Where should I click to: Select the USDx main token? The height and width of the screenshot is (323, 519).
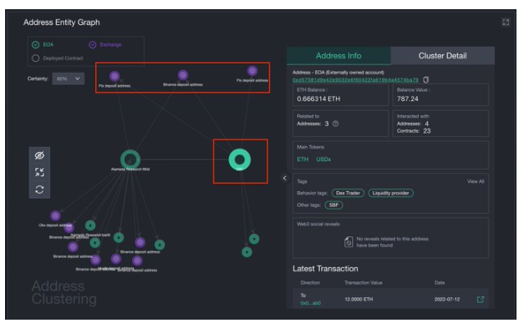click(323, 159)
